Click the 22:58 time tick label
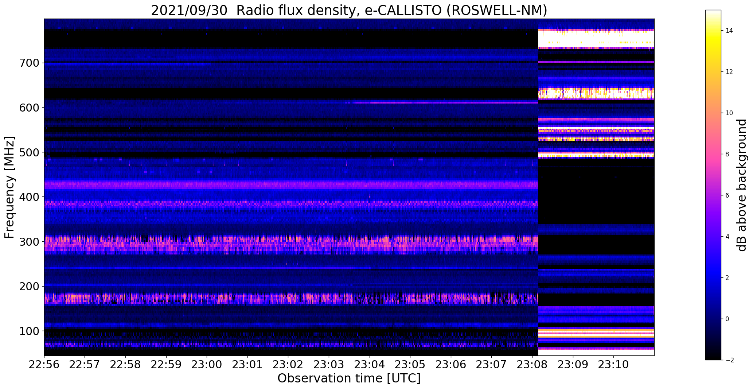753x389 pixels. pyautogui.click(x=126, y=365)
